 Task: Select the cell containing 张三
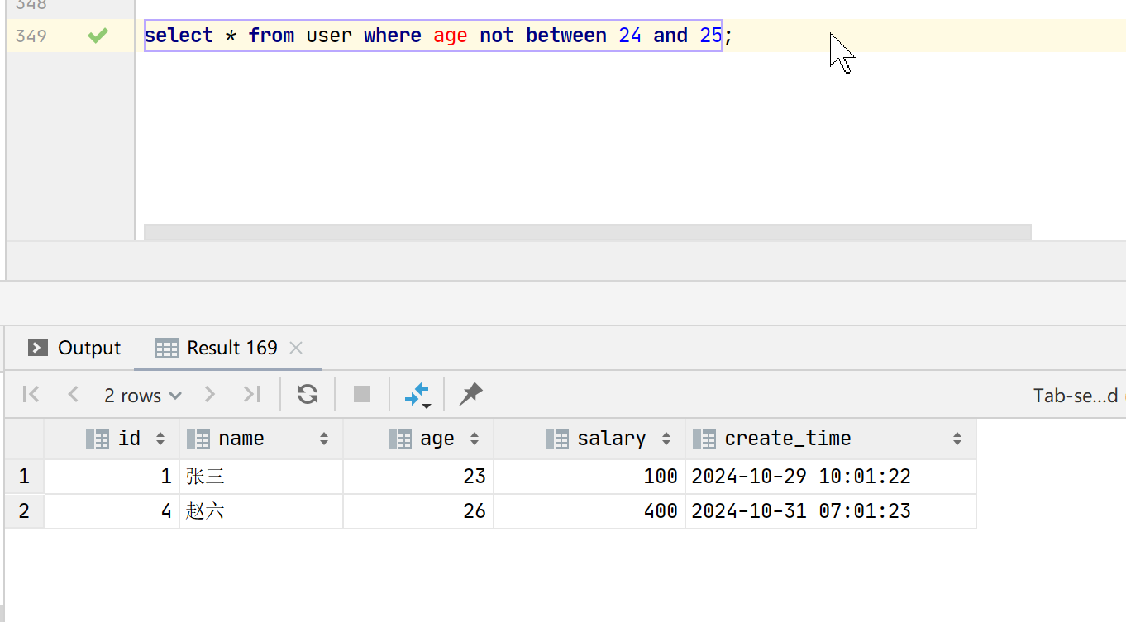coord(261,477)
